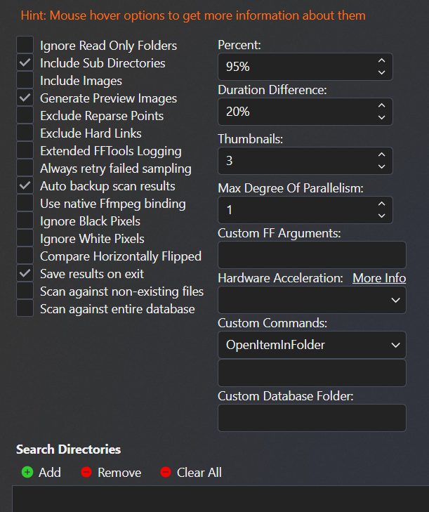Uncheck Include Sub Directories

click(25, 63)
